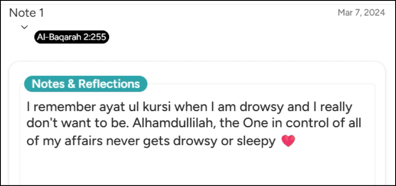Click the empty area below the note text

pos(197,167)
